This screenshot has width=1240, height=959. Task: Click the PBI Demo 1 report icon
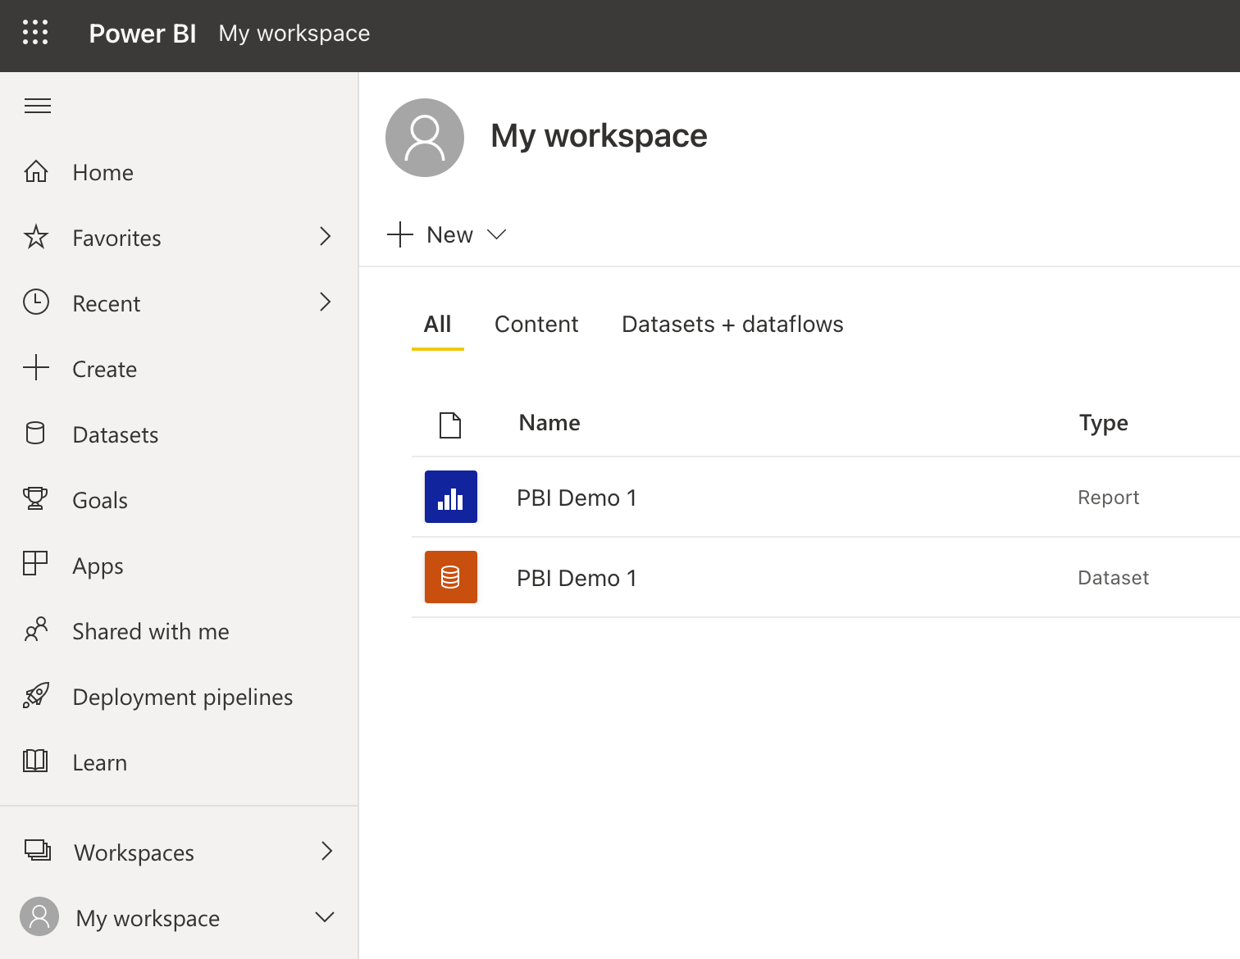pyautogui.click(x=451, y=497)
